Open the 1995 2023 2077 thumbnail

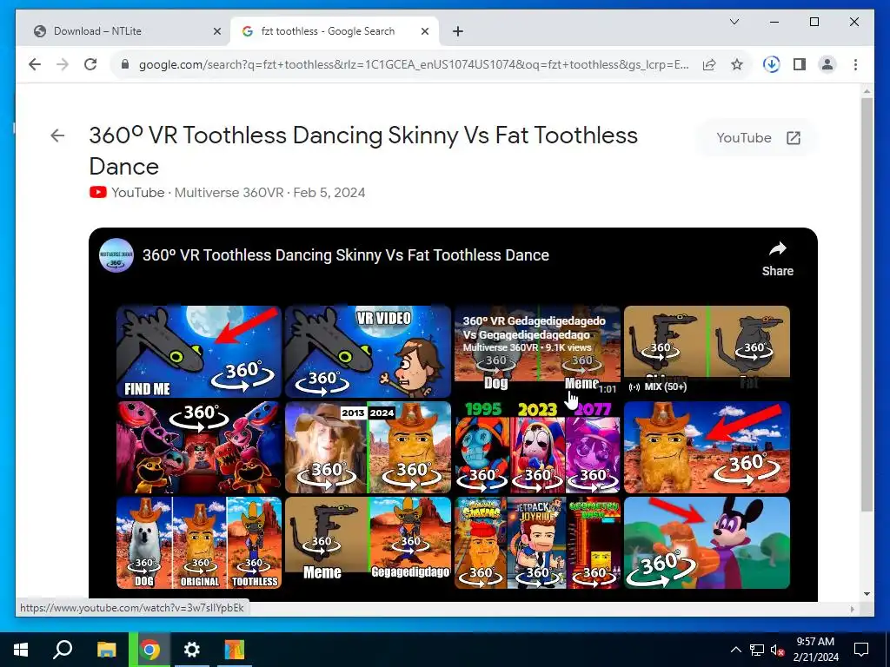[x=537, y=447]
